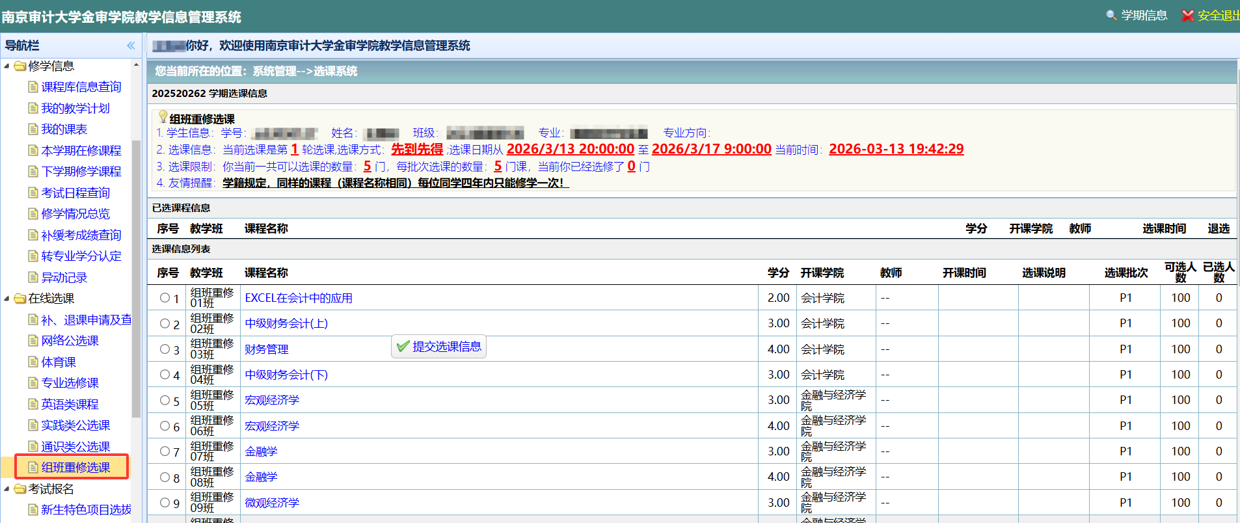The height and width of the screenshot is (523, 1240).
Task: Collapse the 考试报名 tree node arrow
Action: (x=7, y=489)
